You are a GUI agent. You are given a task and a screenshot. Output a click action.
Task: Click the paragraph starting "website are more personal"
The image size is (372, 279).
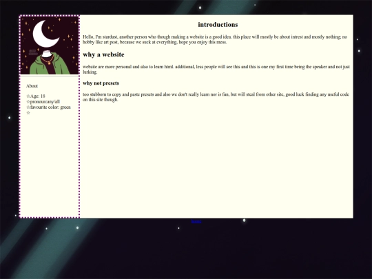216,70
